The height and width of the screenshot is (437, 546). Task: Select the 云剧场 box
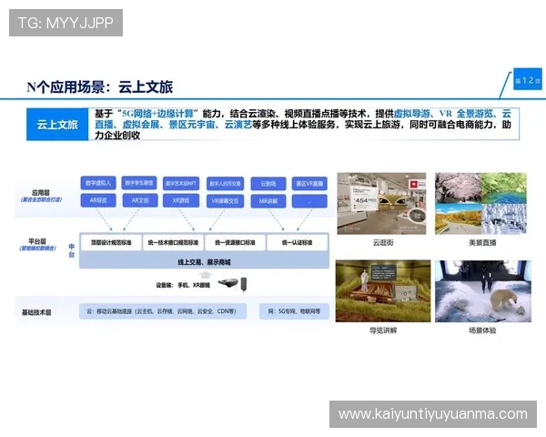[x=268, y=184]
